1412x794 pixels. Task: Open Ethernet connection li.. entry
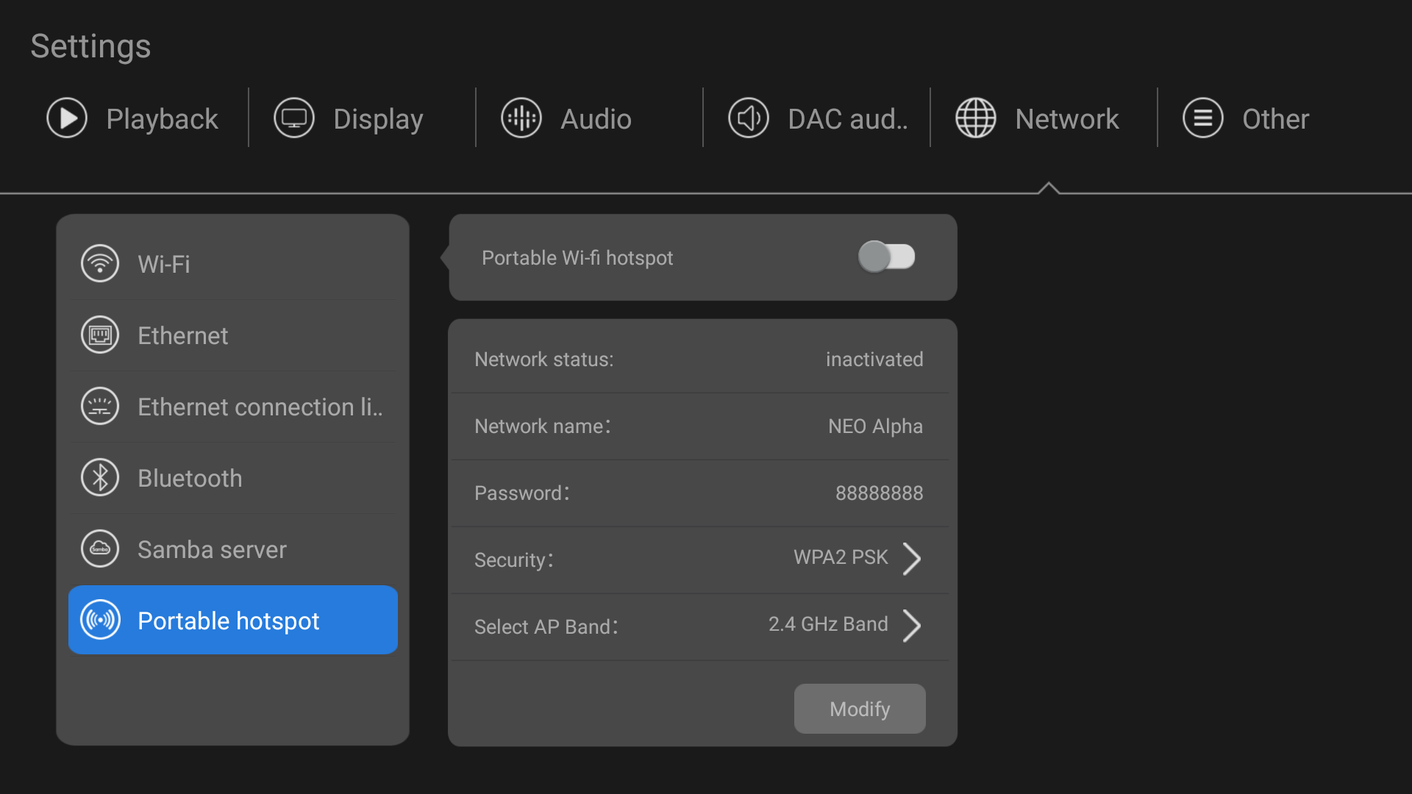point(233,406)
